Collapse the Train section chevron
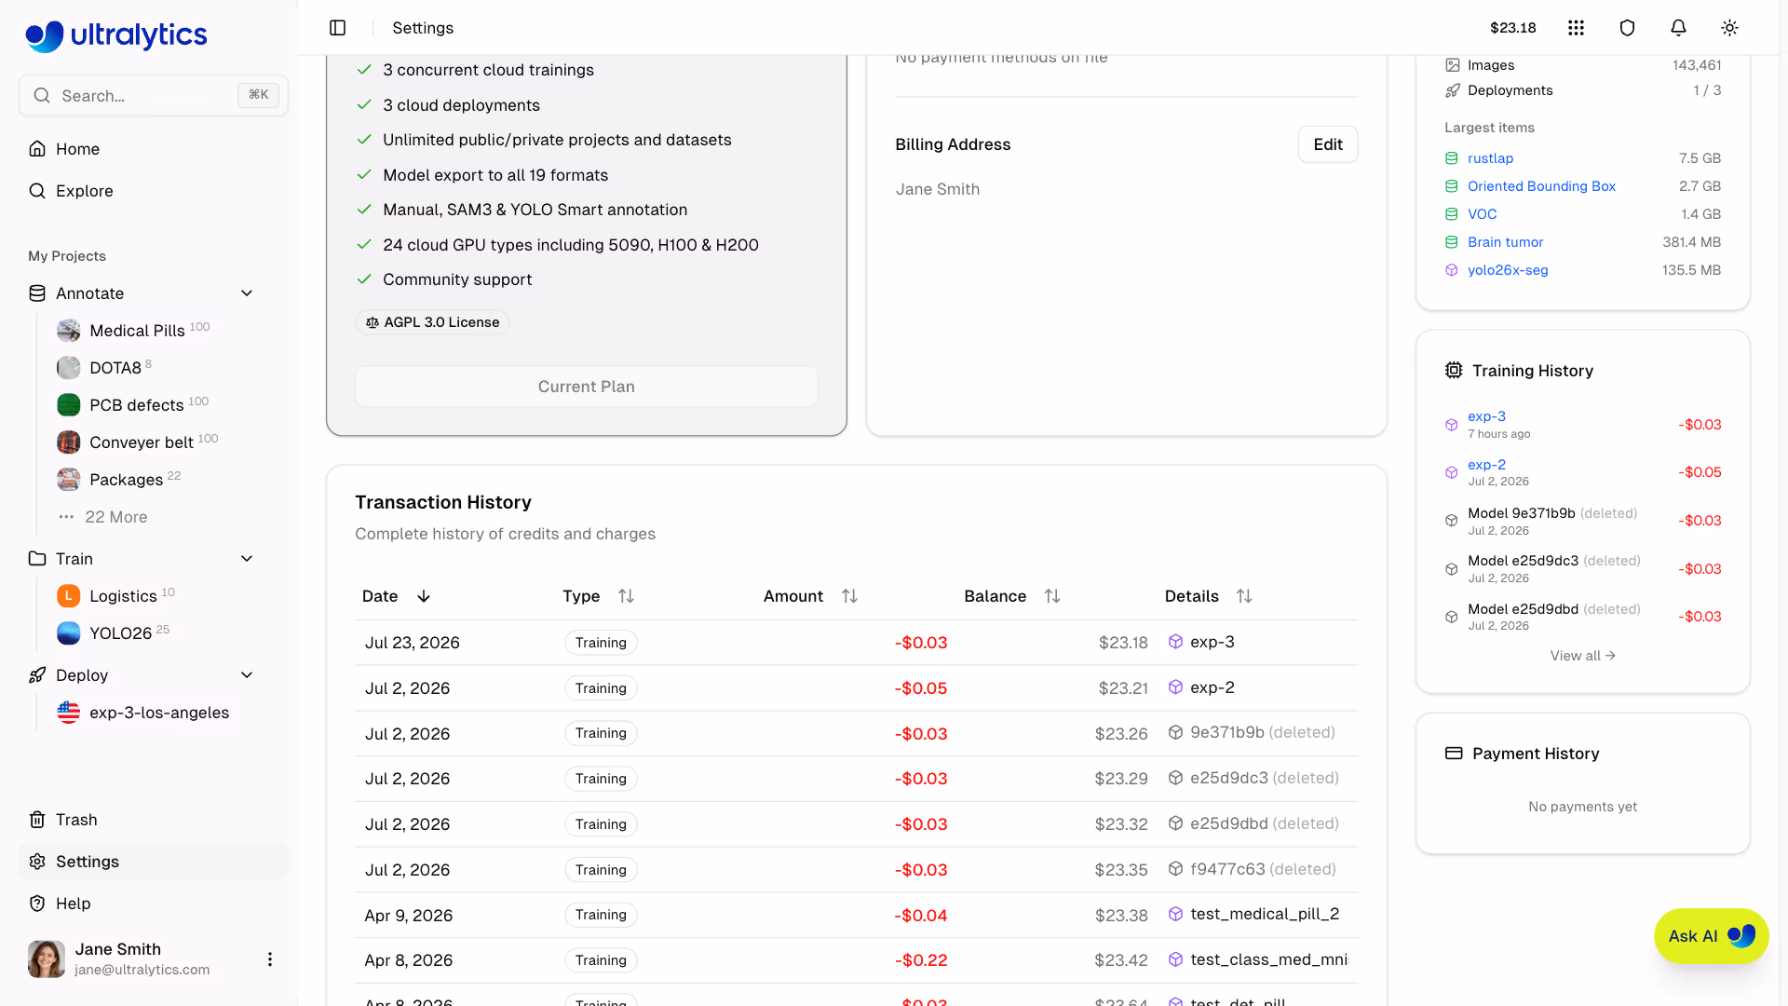Screen dimensions: 1788x1006 (x=247, y=559)
